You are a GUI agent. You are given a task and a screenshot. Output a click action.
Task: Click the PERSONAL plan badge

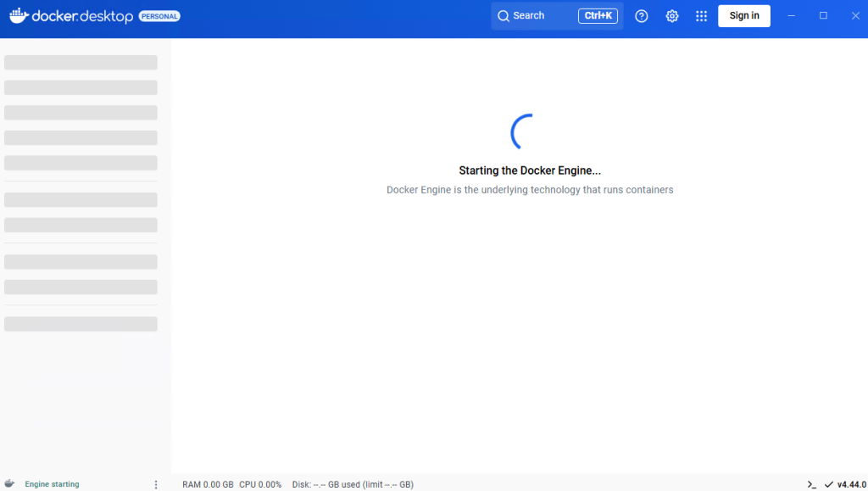[x=159, y=16]
